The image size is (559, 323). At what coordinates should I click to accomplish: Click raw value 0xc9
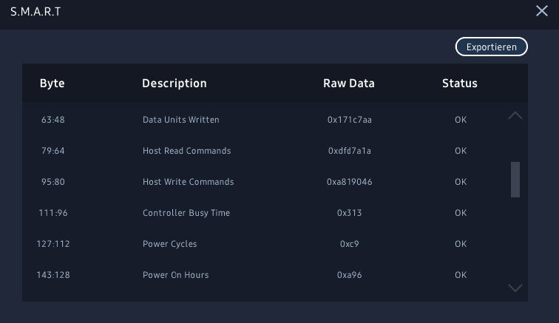(349, 244)
